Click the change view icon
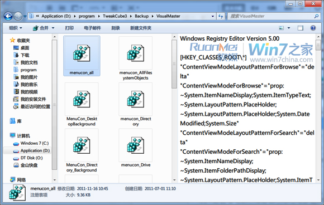The height and width of the screenshot is (205, 324). point(281,28)
